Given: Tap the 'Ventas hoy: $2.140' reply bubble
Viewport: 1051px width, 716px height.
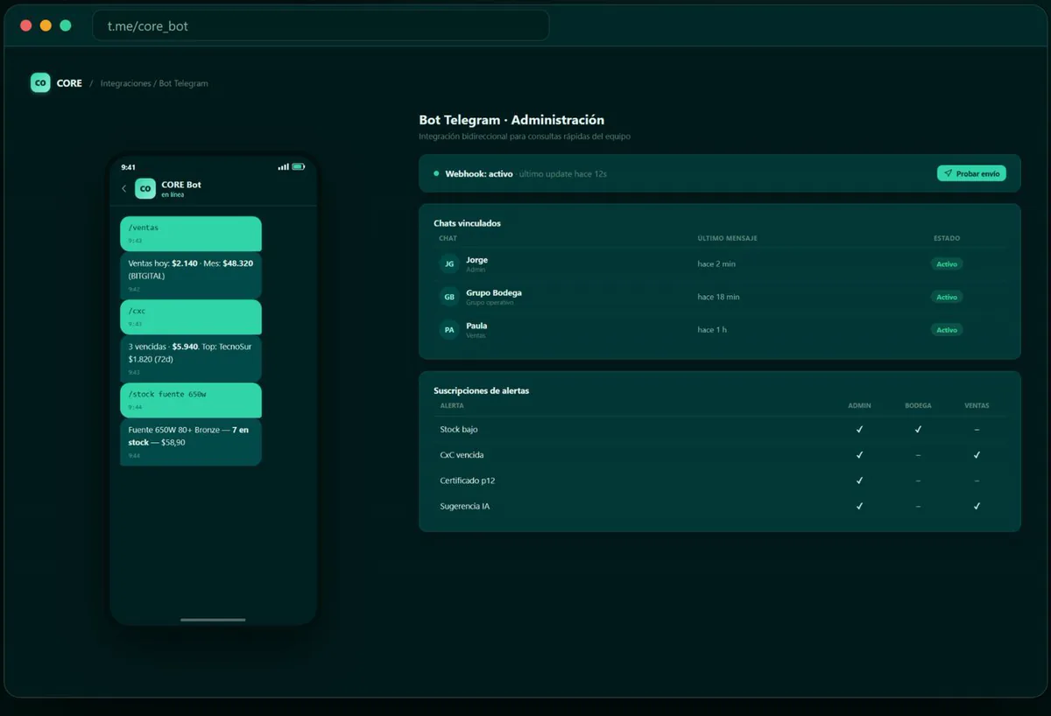Looking at the screenshot, I should [x=191, y=275].
